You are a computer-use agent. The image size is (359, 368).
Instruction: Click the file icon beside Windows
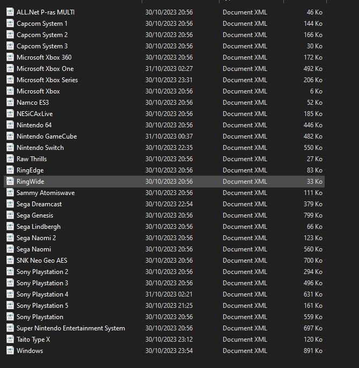pyautogui.click(x=10, y=350)
